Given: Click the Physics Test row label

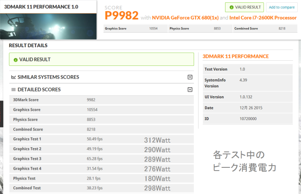Looking at the screenshot, I should 24,179.
